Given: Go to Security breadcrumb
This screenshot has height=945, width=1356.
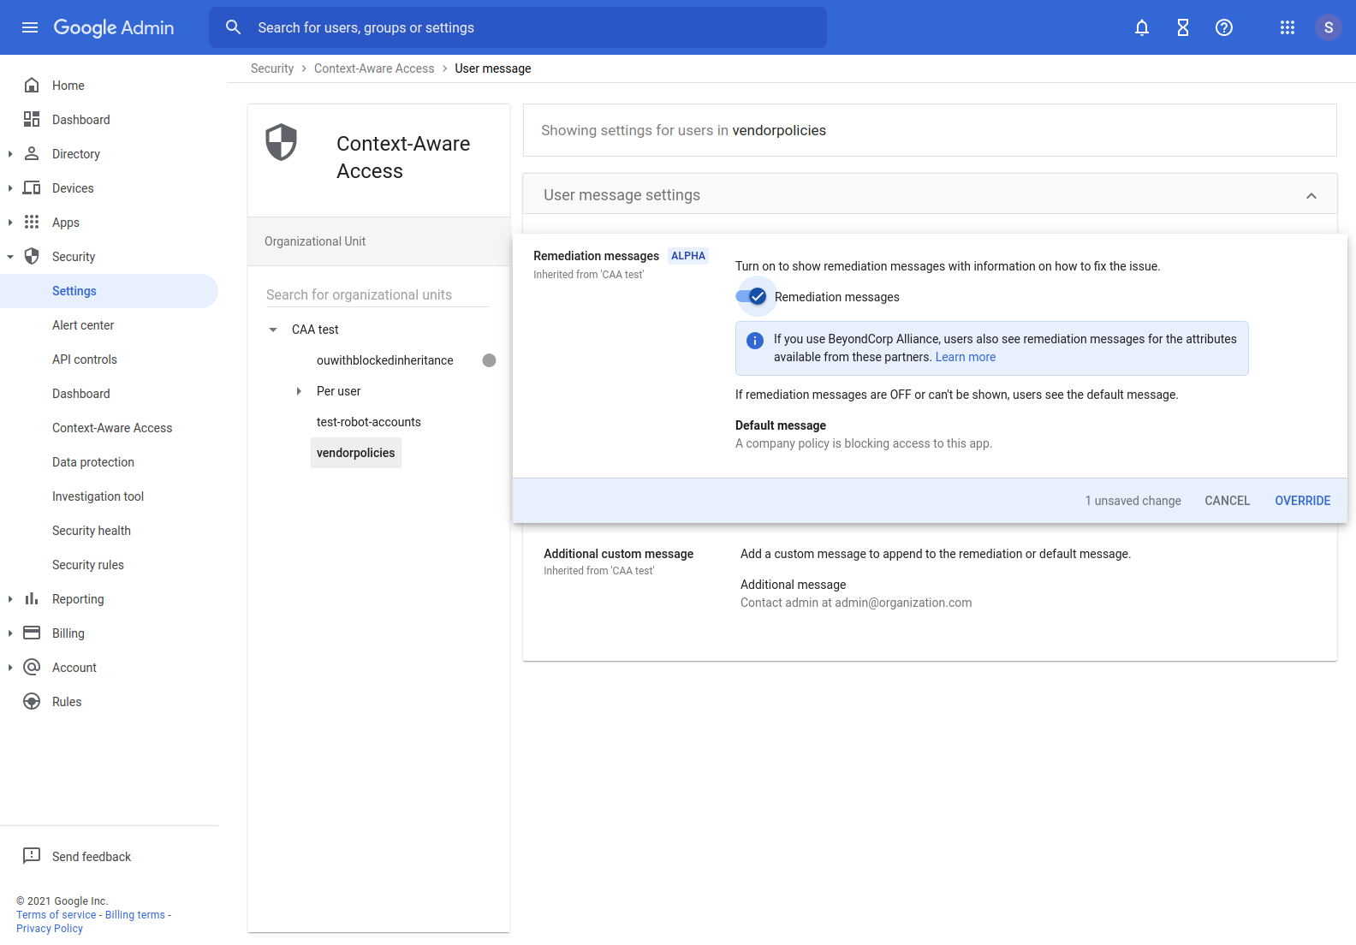Looking at the screenshot, I should click(x=272, y=68).
